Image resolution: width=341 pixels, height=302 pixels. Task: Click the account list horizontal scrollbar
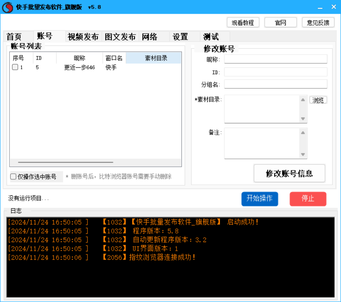[66, 162]
